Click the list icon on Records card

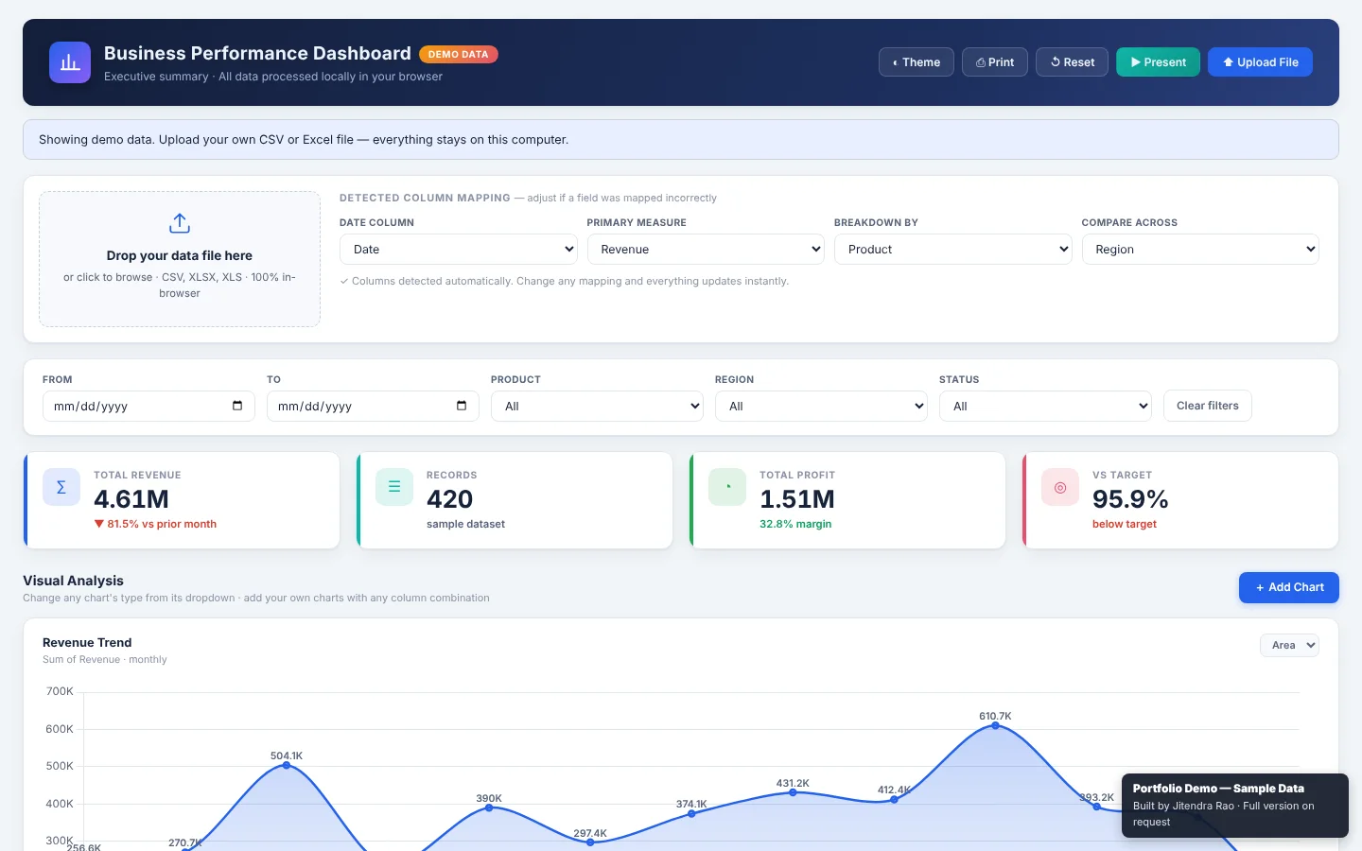(394, 487)
